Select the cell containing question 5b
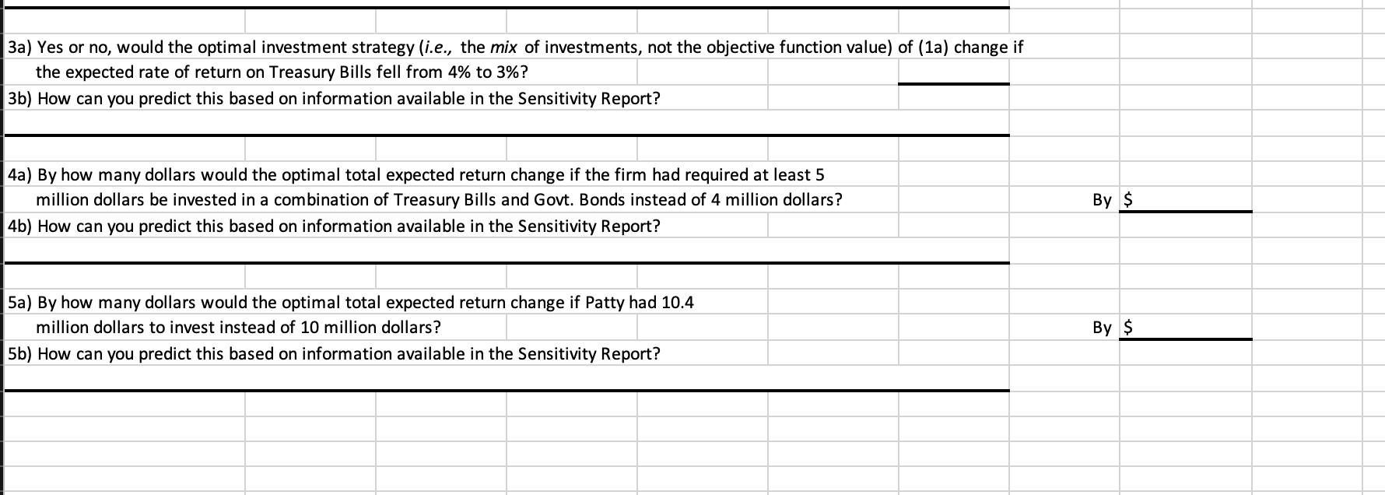Image resolution: width=1385 pixels, height=495 pixels. coord(333,354)
